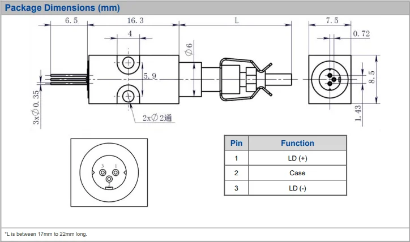The width and height of the screenshot is (410, 242).
Task: Click the 4 hole spacing dimension
Action: 130,34
